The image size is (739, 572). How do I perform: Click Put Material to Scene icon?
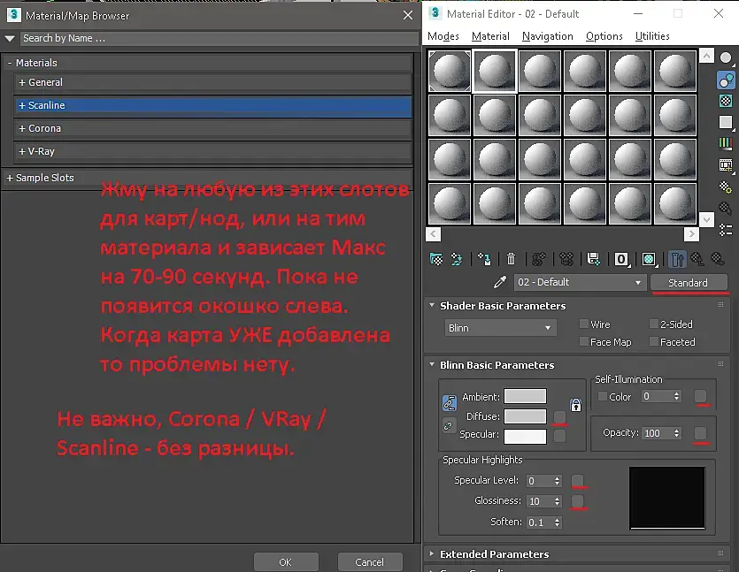(x=457, y=259)
